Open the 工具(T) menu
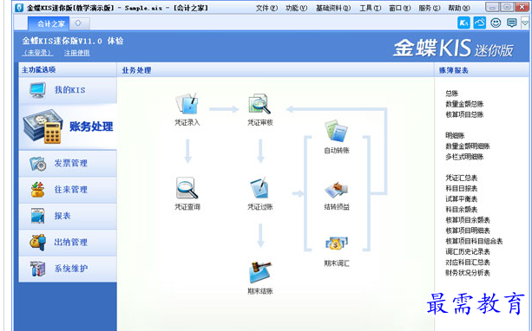 tap(370, 8)
